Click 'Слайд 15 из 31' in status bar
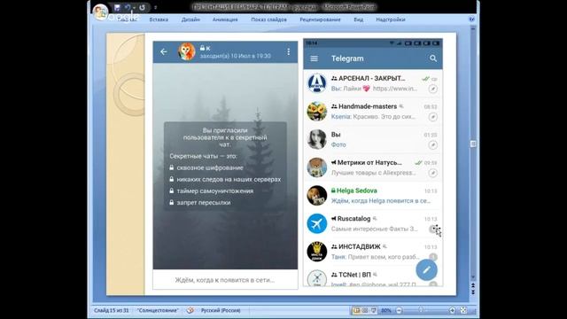 pos(112,310)
